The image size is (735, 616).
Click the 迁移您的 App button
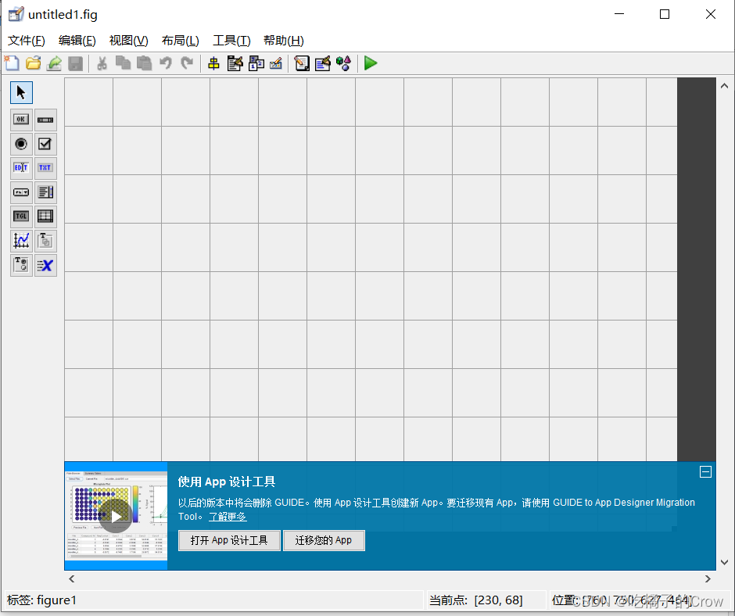click(x=324, y=540)
